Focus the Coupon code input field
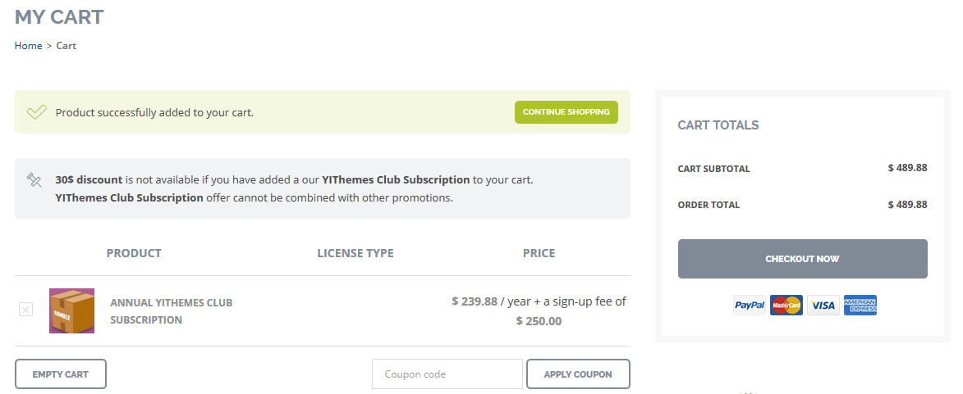Screen dimensions: 963x394 (x=447, y=374)
